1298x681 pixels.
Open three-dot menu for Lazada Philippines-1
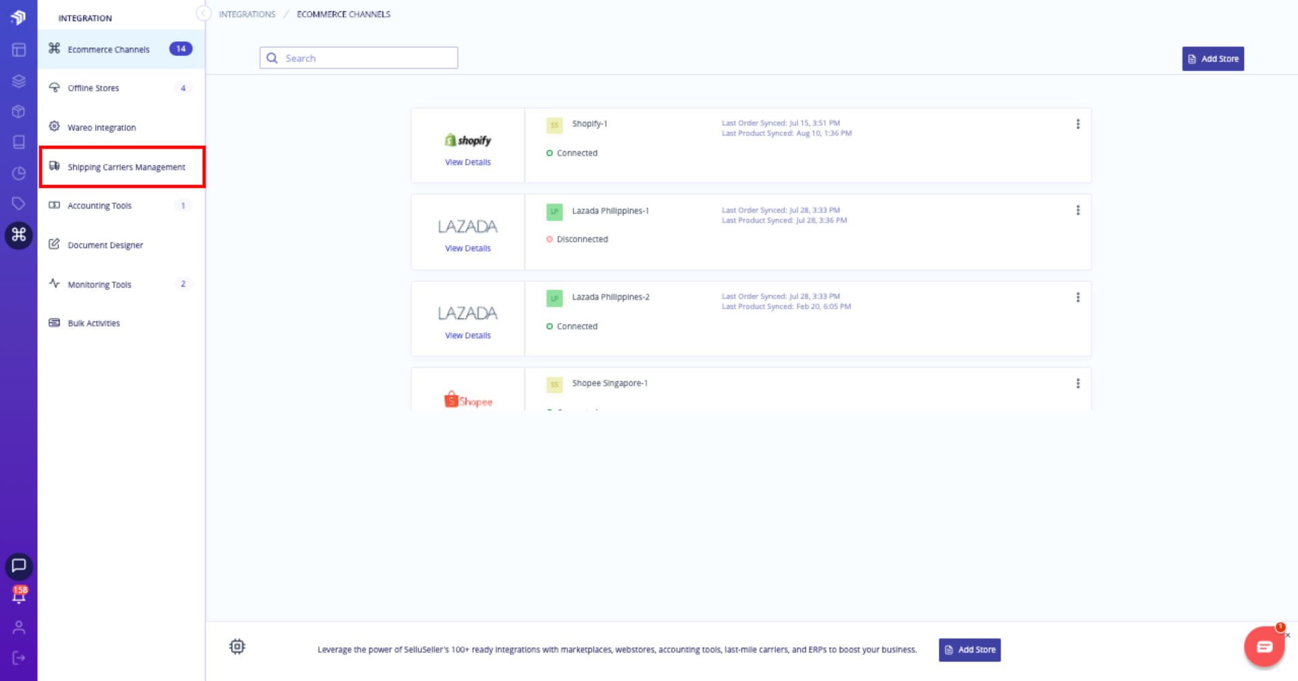(1078, 211)
